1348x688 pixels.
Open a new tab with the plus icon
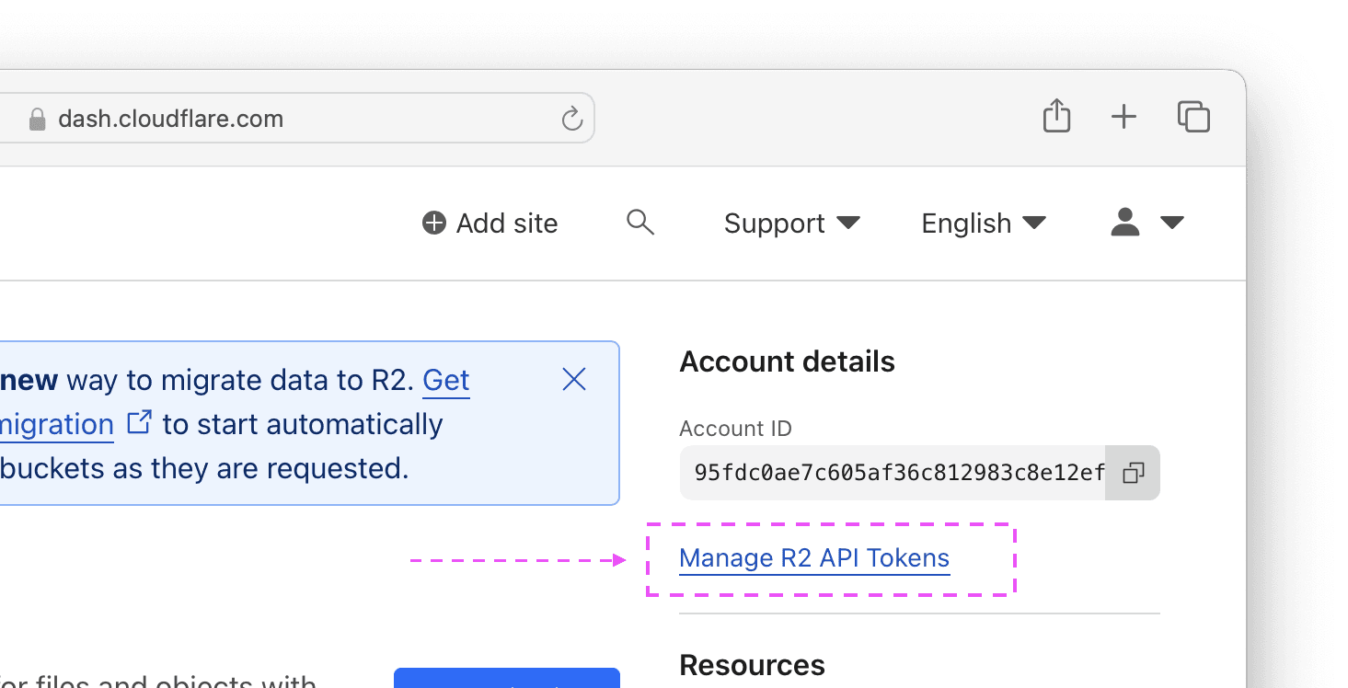1123,117
